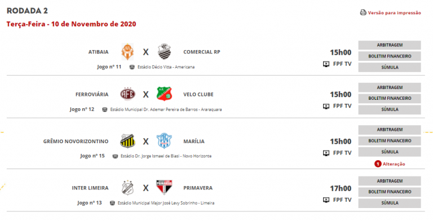Open Versão para impressão link
The height and width of the screenshot is (221, 433).
pos(394,13)
